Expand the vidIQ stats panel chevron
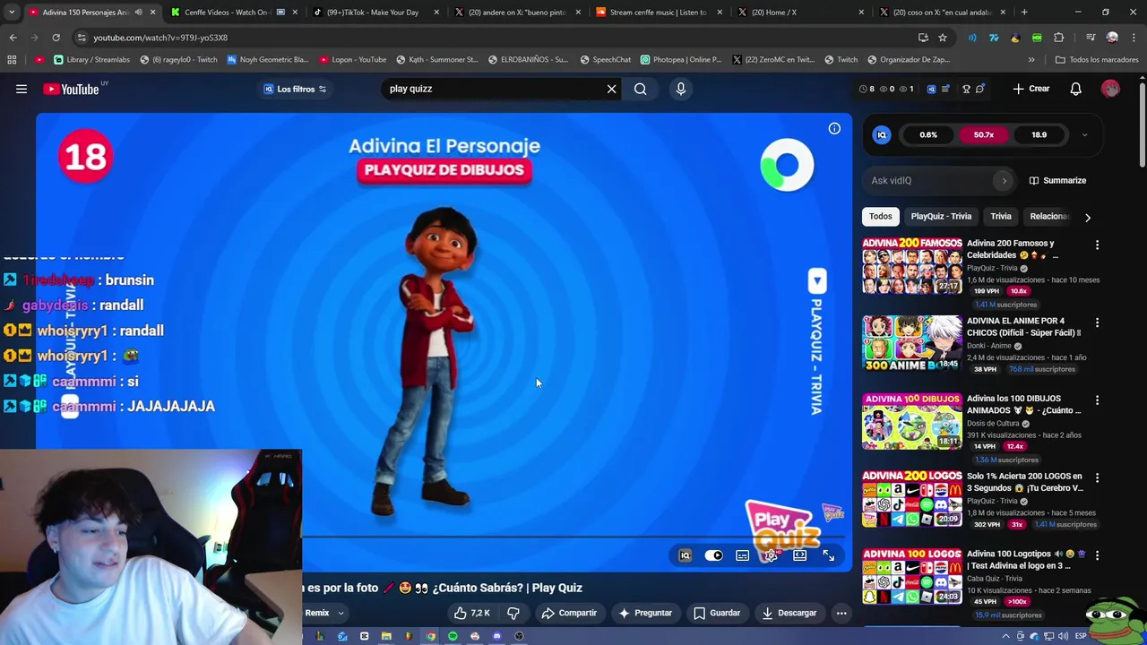This screenshot has width=1147, height=645. point(1084,135)
